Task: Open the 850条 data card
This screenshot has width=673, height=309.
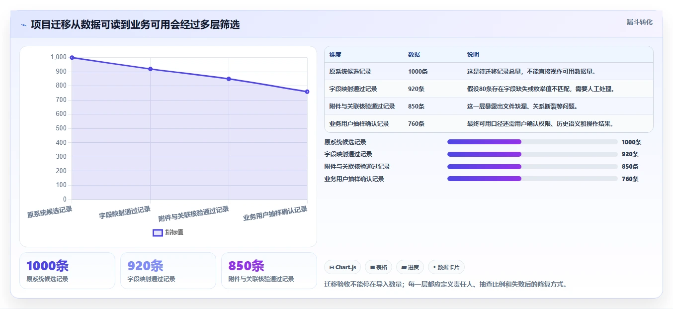Action: pos(269,271)
